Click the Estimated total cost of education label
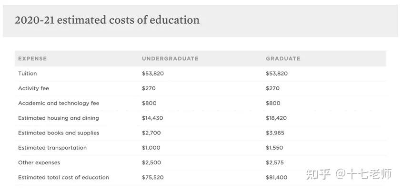402x190 pixels. pos(63,178)
